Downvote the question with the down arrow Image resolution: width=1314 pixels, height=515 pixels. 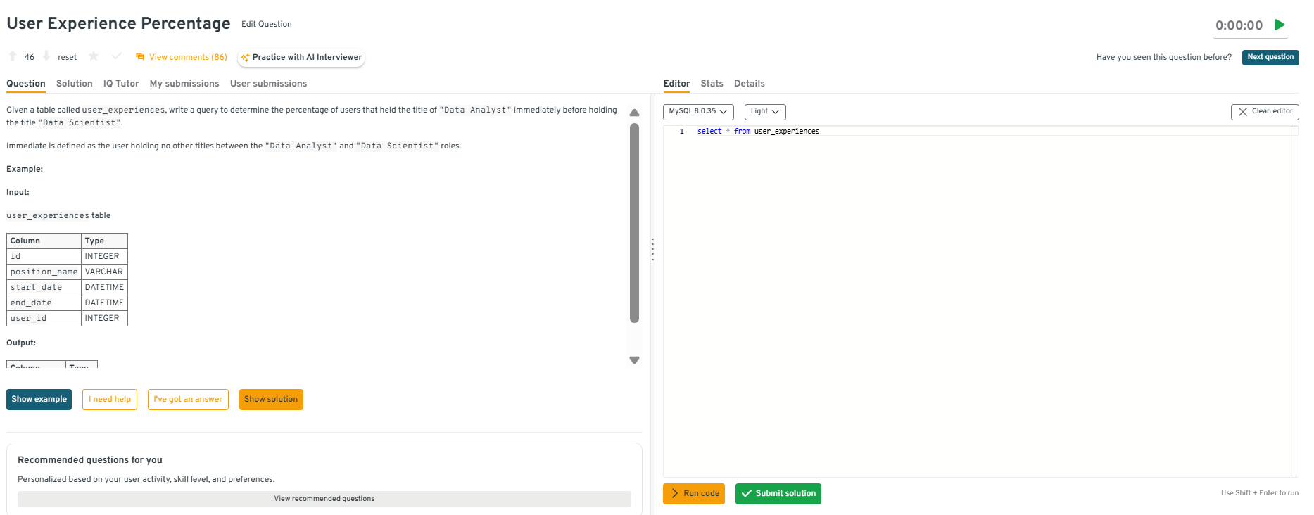46,56
